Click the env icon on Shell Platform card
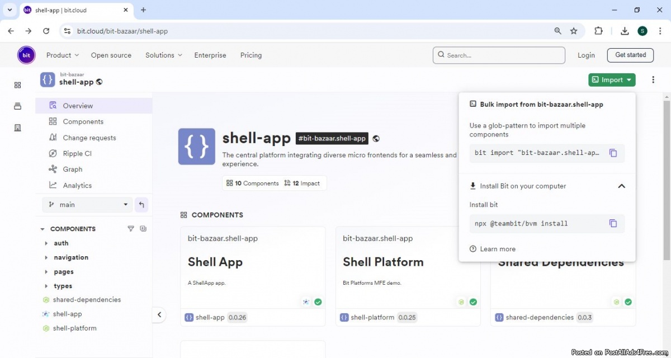This screenshot has width=671, height=358. coord(461,302)
